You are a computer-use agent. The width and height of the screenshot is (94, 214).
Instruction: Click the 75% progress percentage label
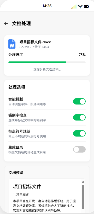coord(82,55)
